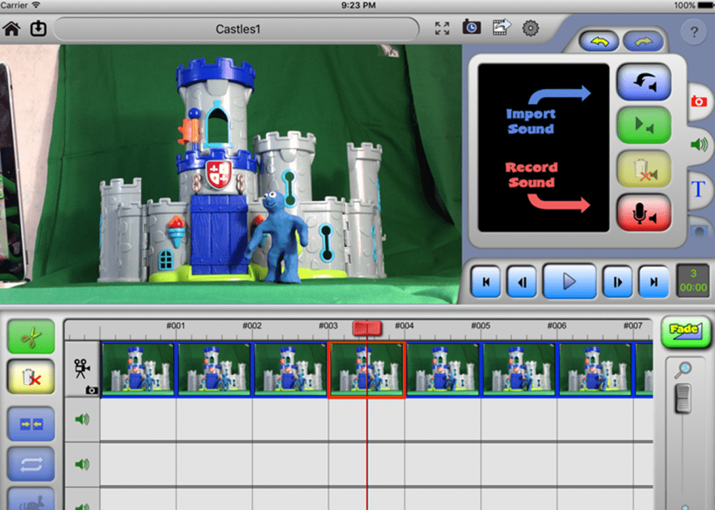The width and height of the screenshot is (715, 510).
Task: Jump to last frame playback button
Action: coord(654,282)
